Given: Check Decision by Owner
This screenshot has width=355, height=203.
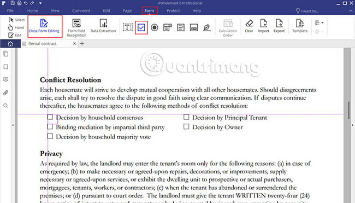Looking at the screenshot, I should pos(186,126).
